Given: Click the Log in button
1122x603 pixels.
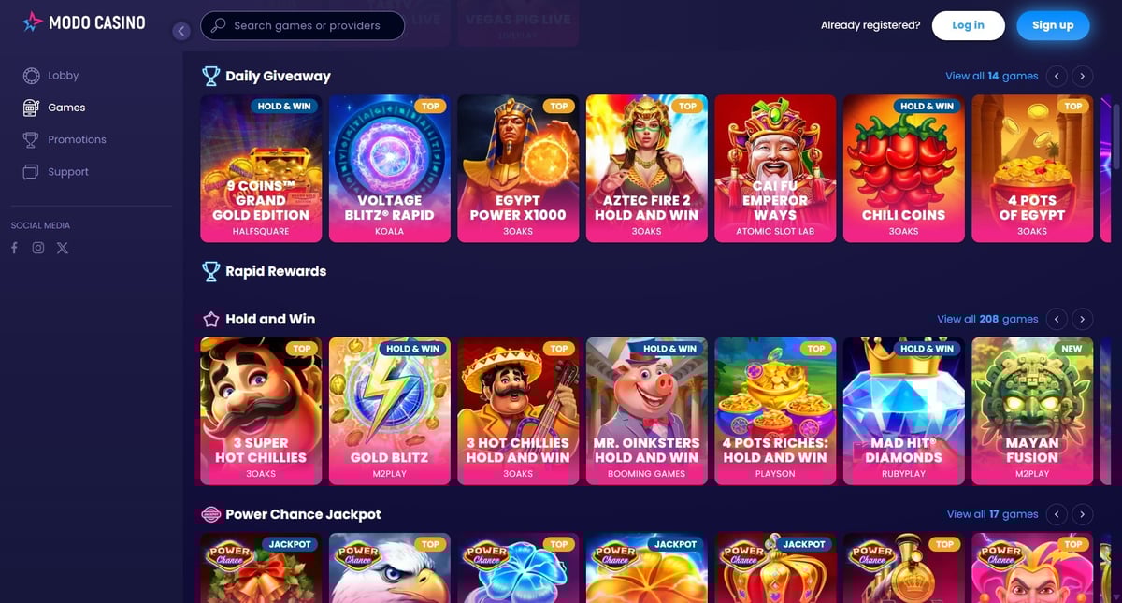Looking at the screenshot, I should click(968, 25).
